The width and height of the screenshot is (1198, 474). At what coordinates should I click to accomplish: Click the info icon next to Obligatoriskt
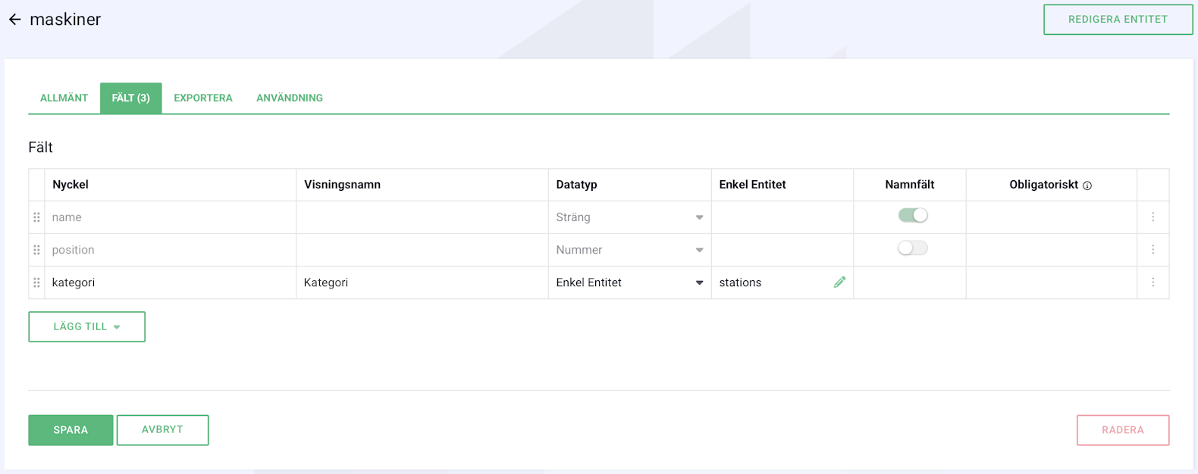(1087, 186)
